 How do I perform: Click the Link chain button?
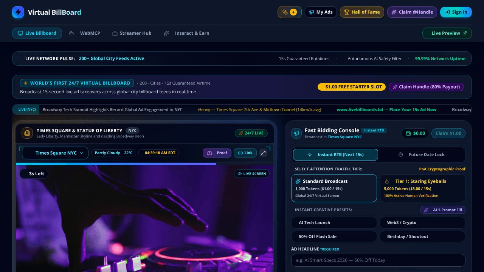(x=245, y=153)
